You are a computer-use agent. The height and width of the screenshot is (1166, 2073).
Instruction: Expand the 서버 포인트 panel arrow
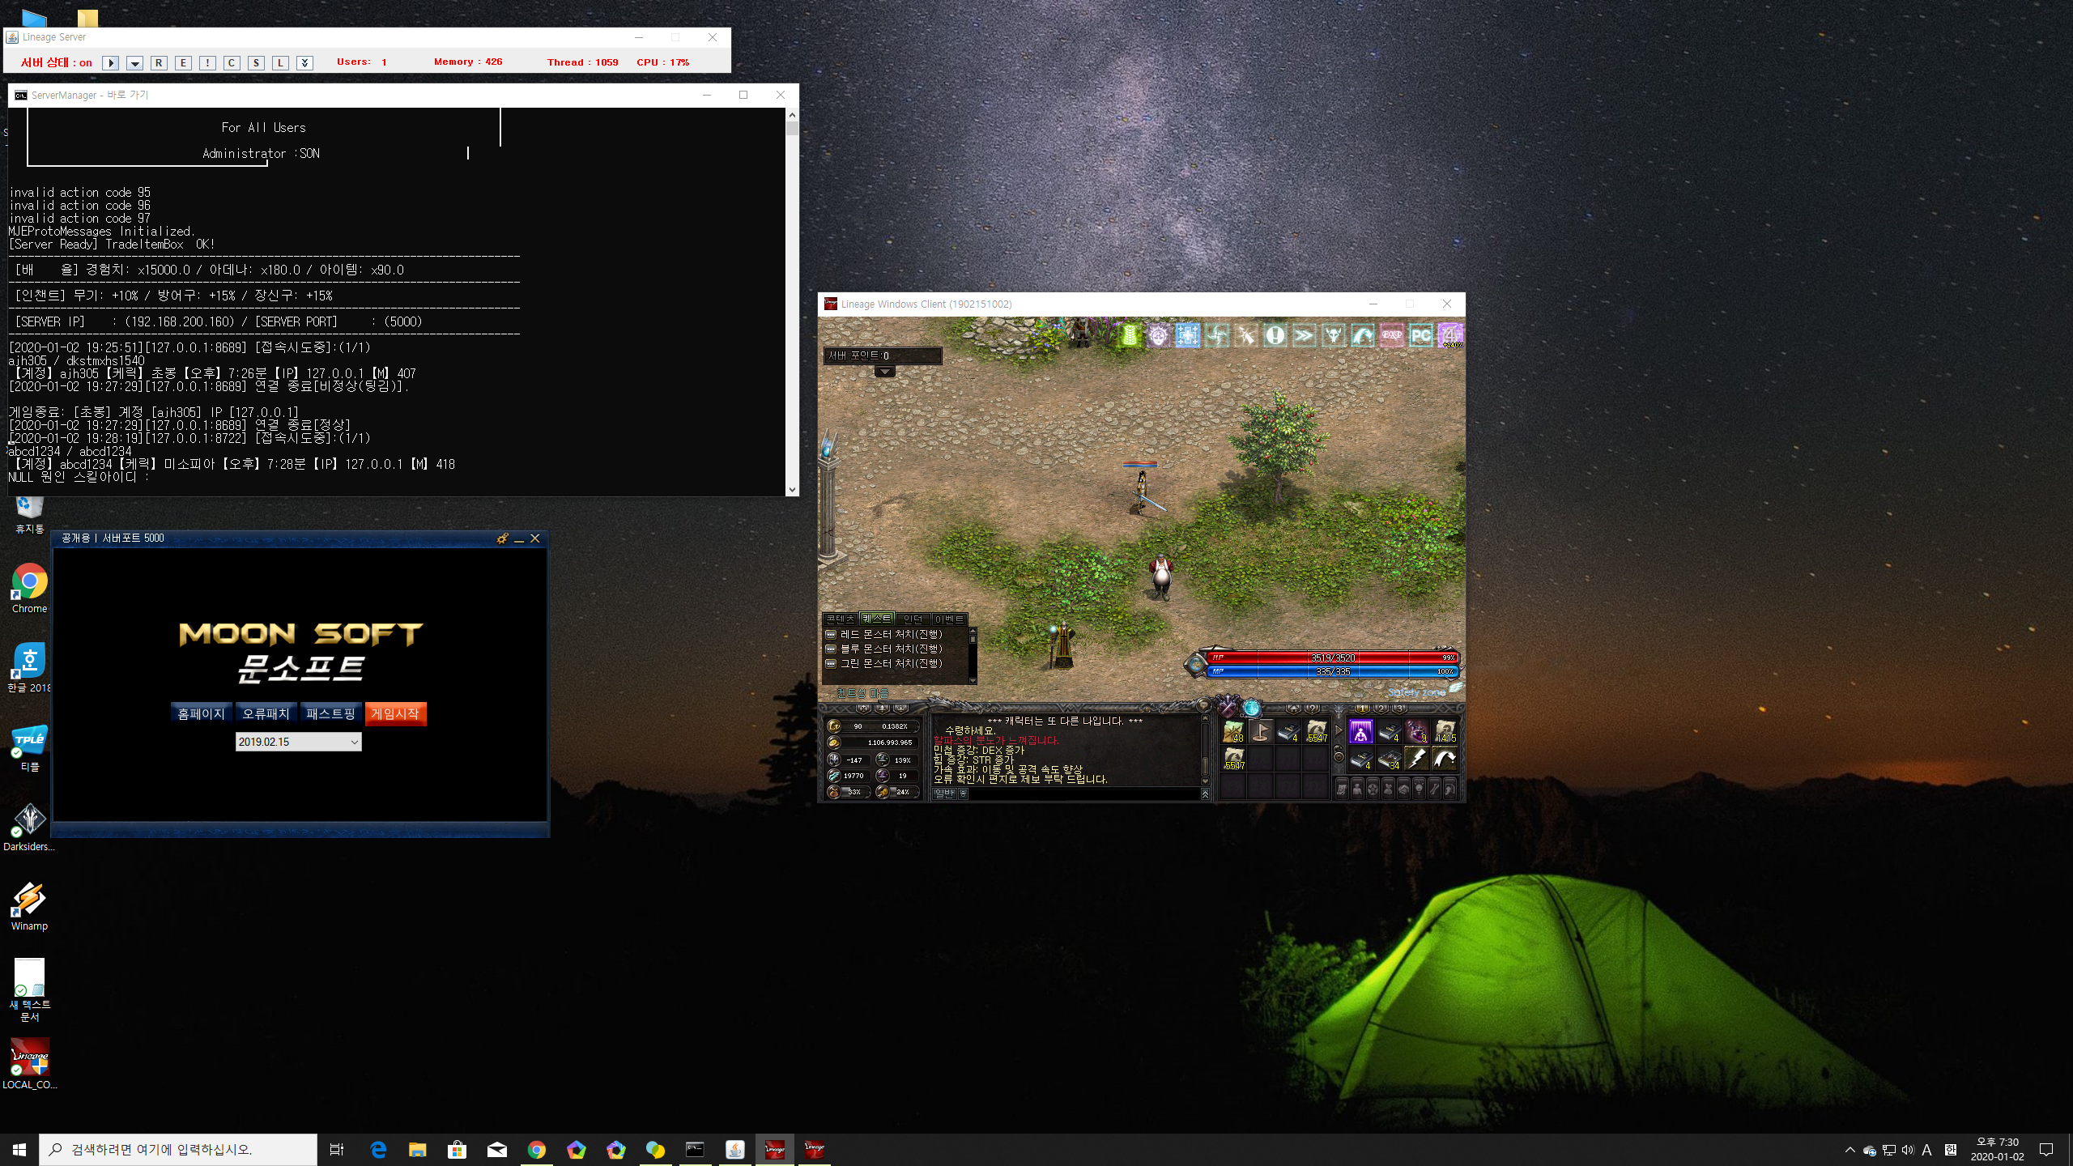[x=884, y=372]
